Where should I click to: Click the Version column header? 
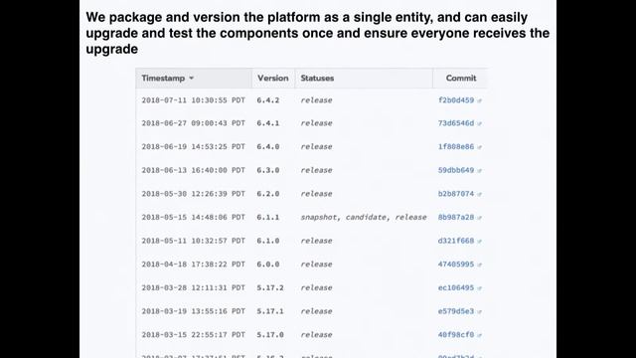coord(273,78)
